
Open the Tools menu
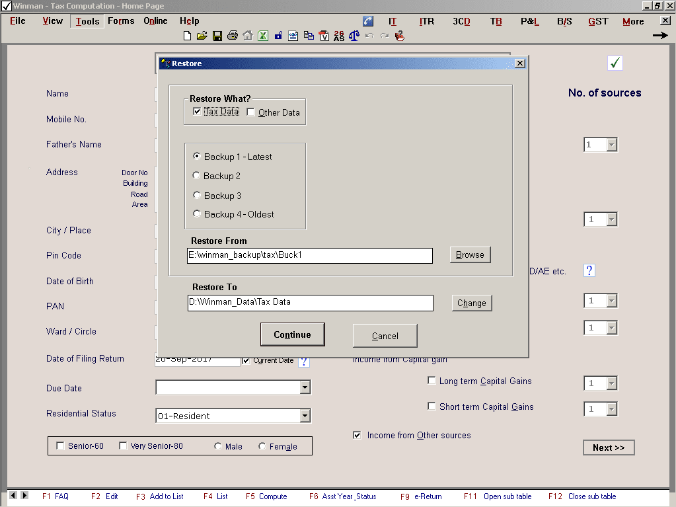[87, 21]
